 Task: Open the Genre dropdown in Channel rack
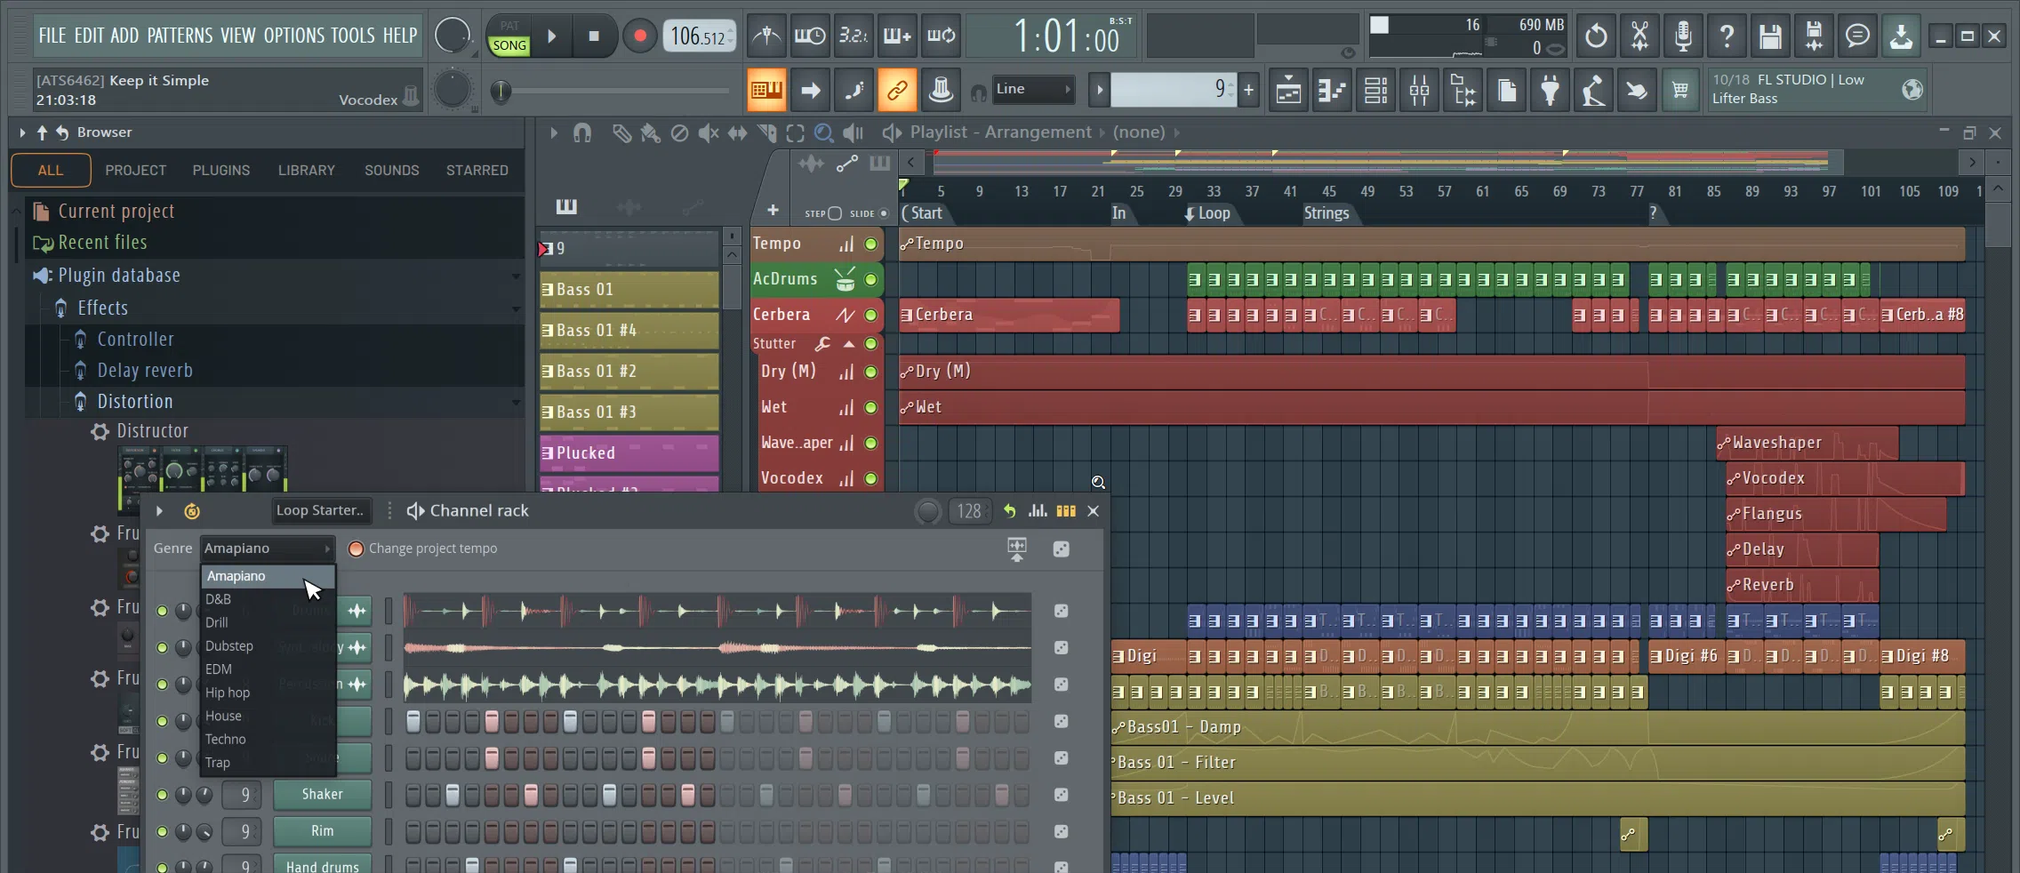265,549
